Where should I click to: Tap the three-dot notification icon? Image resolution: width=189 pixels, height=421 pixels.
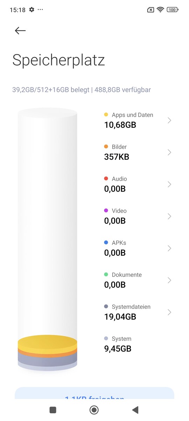[x=40, y=9]
